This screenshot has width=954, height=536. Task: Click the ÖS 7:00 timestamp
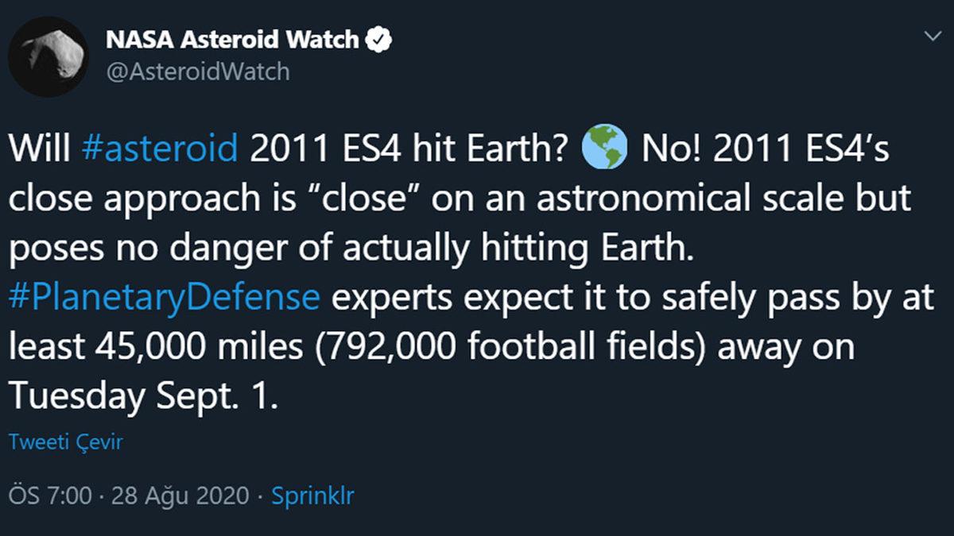[49, 496]
